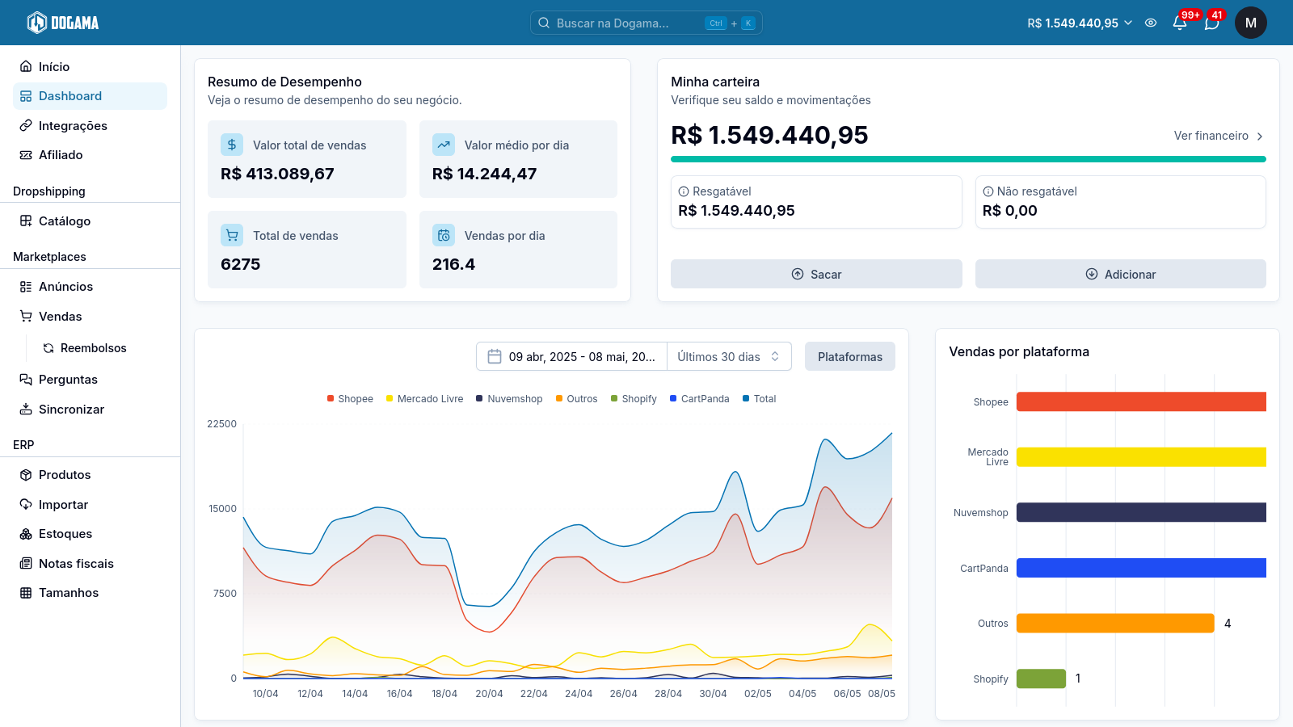
Task: Click the Estoques boxes icon
Action: tap(26, 534)
